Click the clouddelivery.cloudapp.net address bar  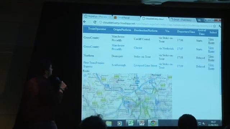(x=156, y=24)
